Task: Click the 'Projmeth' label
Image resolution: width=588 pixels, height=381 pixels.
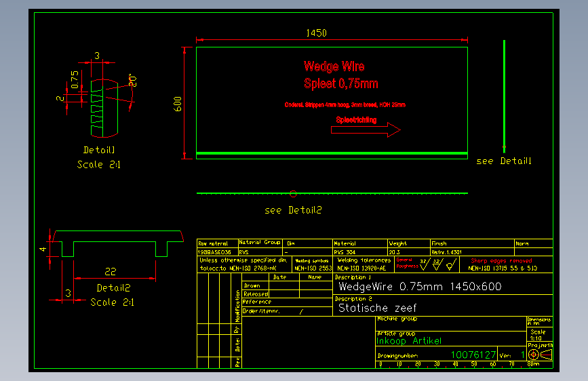Action: (x=540, y=345)
